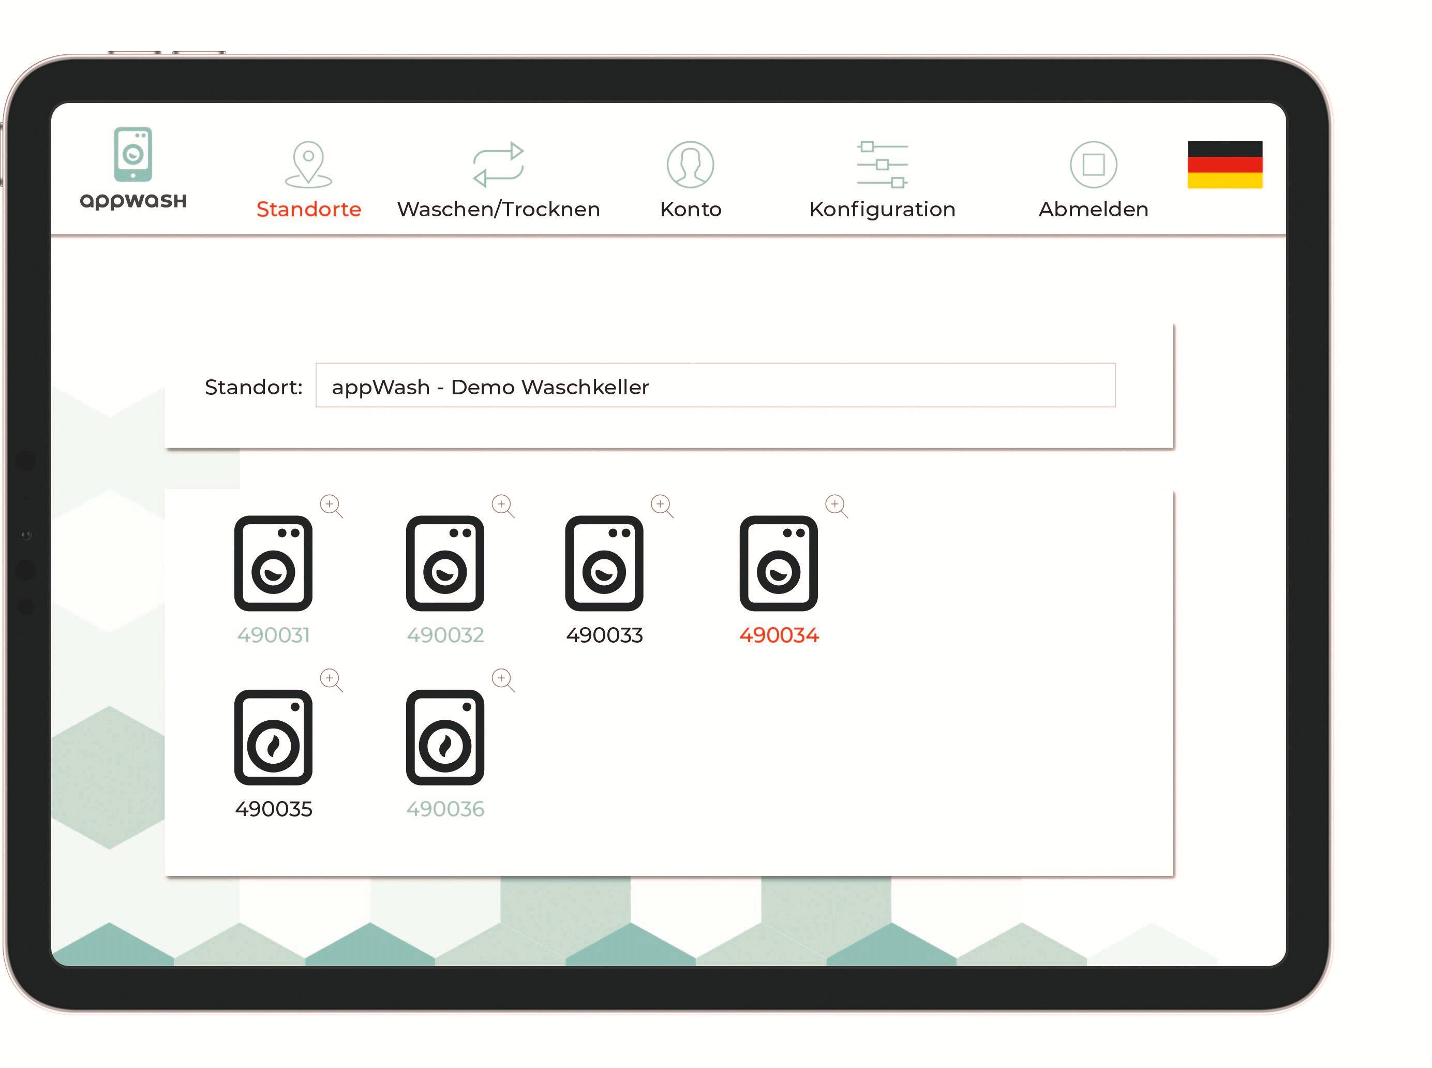The height and width of the screenshot is (1068, 1432).
Task: Select washing machine 490033 icon
Action: 604,563
